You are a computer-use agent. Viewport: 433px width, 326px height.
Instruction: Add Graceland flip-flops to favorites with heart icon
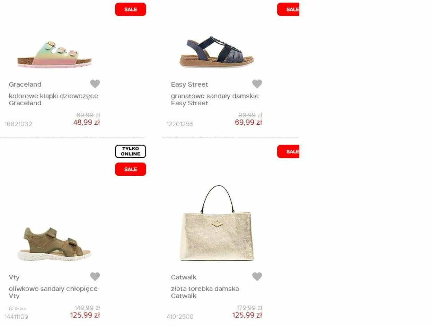coord(95,84)
